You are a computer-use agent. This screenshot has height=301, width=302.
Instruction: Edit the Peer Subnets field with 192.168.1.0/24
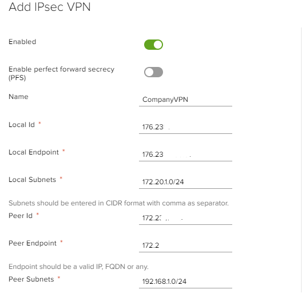pyautogui.click(x=185, y=282)
